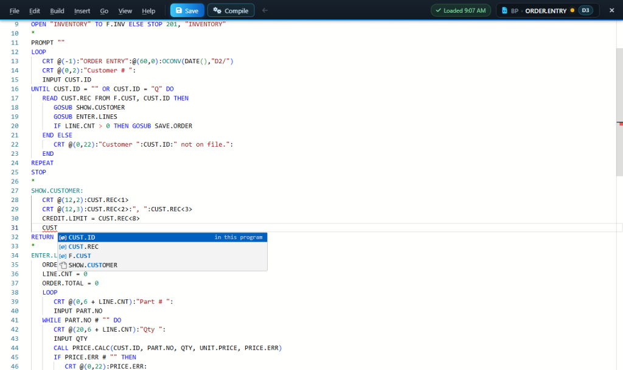Click line number 9 in the gutter
Screen dimensions: 623x370
tap(16, 24)
